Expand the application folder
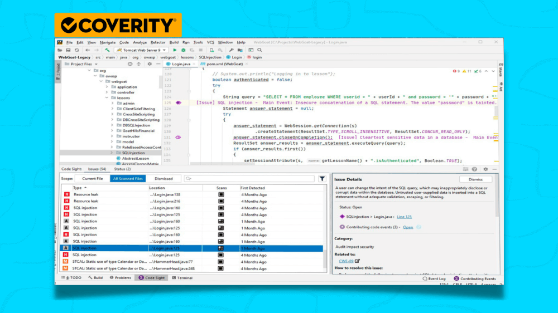 click(x=107, y=87)
